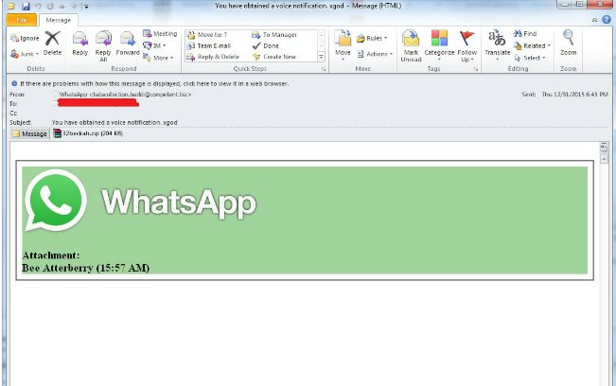Image resolution: width=616 pixels, height=386 pixels.
Task: Delete this message with the X icon
Action: pos(52,44)
